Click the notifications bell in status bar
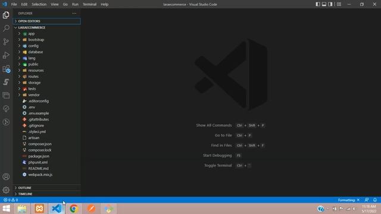The height and width of the screenshot is (214, 381). 375,200
